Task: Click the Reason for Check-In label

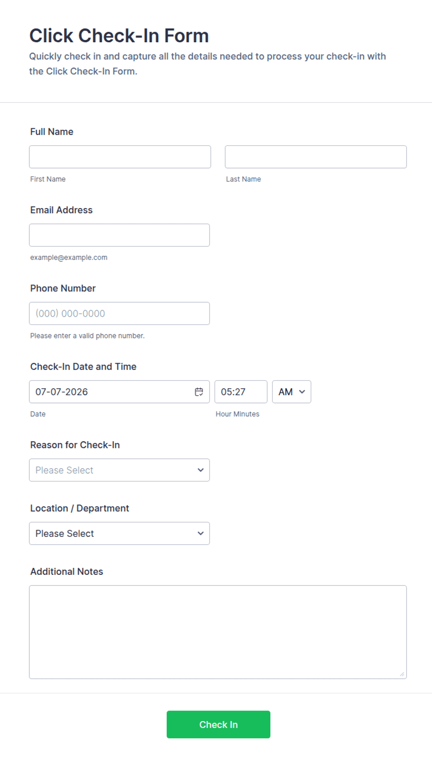Action: (x=75, y=445)
